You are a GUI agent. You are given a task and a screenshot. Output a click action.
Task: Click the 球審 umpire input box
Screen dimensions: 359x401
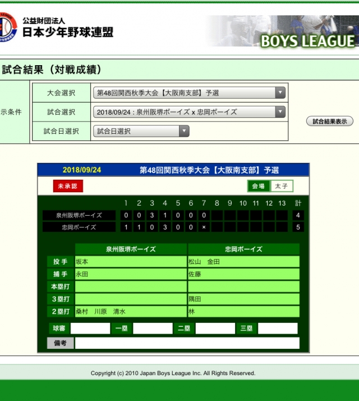tap(90, 329)
